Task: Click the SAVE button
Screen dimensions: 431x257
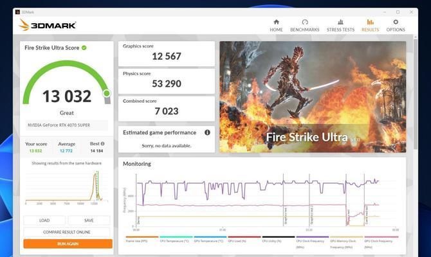Action: (x=89, y=220)
